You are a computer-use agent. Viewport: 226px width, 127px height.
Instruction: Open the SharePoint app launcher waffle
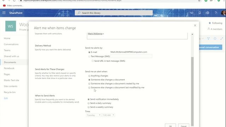4,13
